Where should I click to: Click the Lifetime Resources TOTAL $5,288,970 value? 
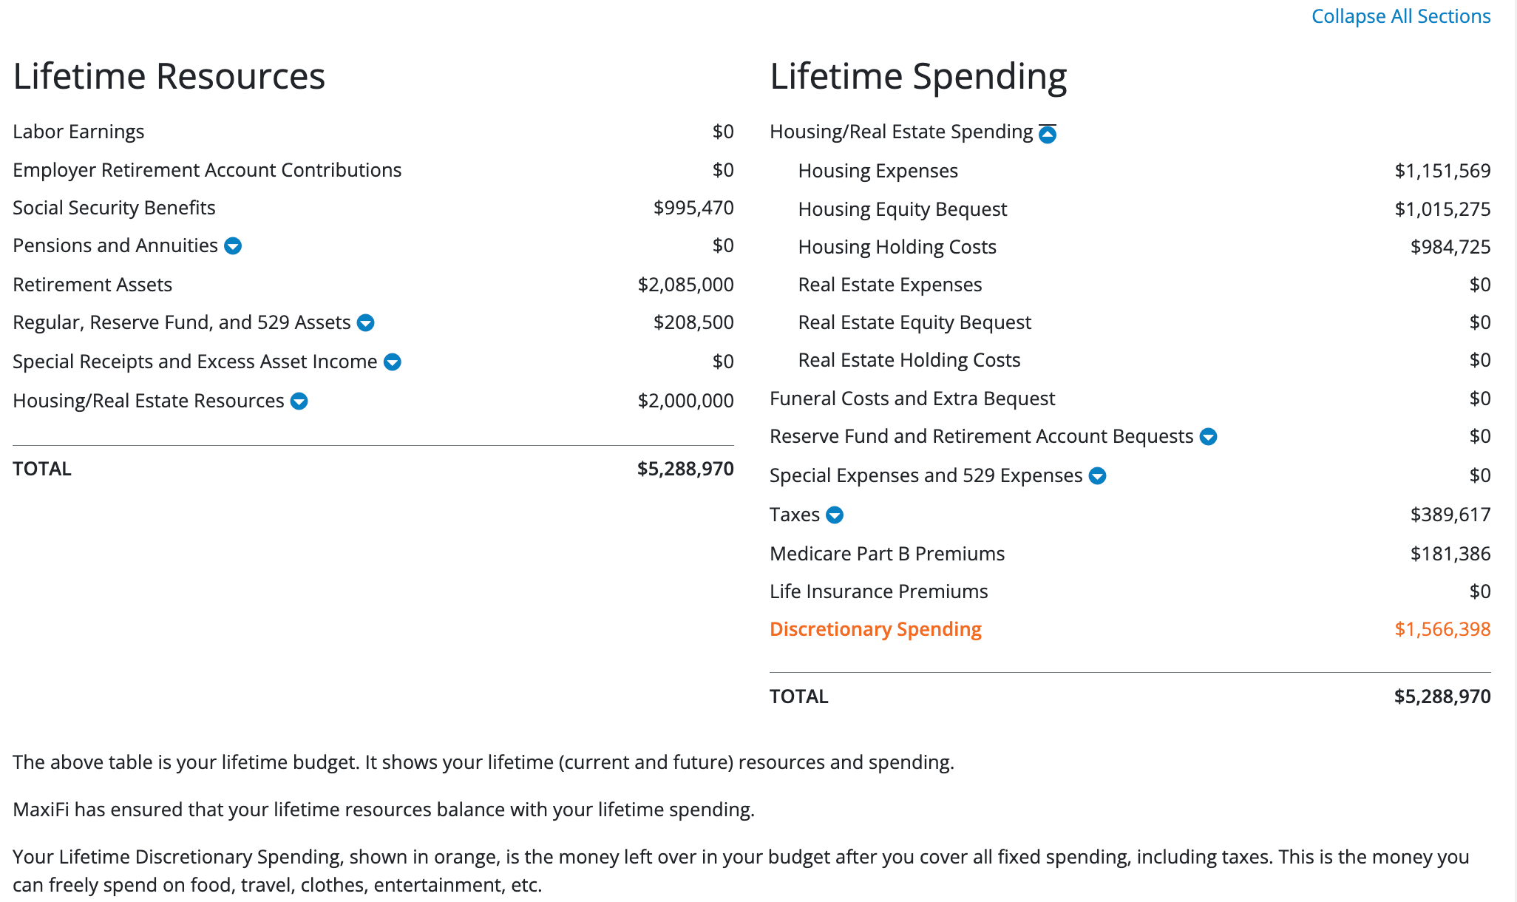[685, 469]
